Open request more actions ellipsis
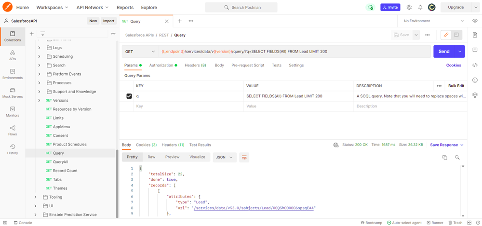 (x=427, y=35)
